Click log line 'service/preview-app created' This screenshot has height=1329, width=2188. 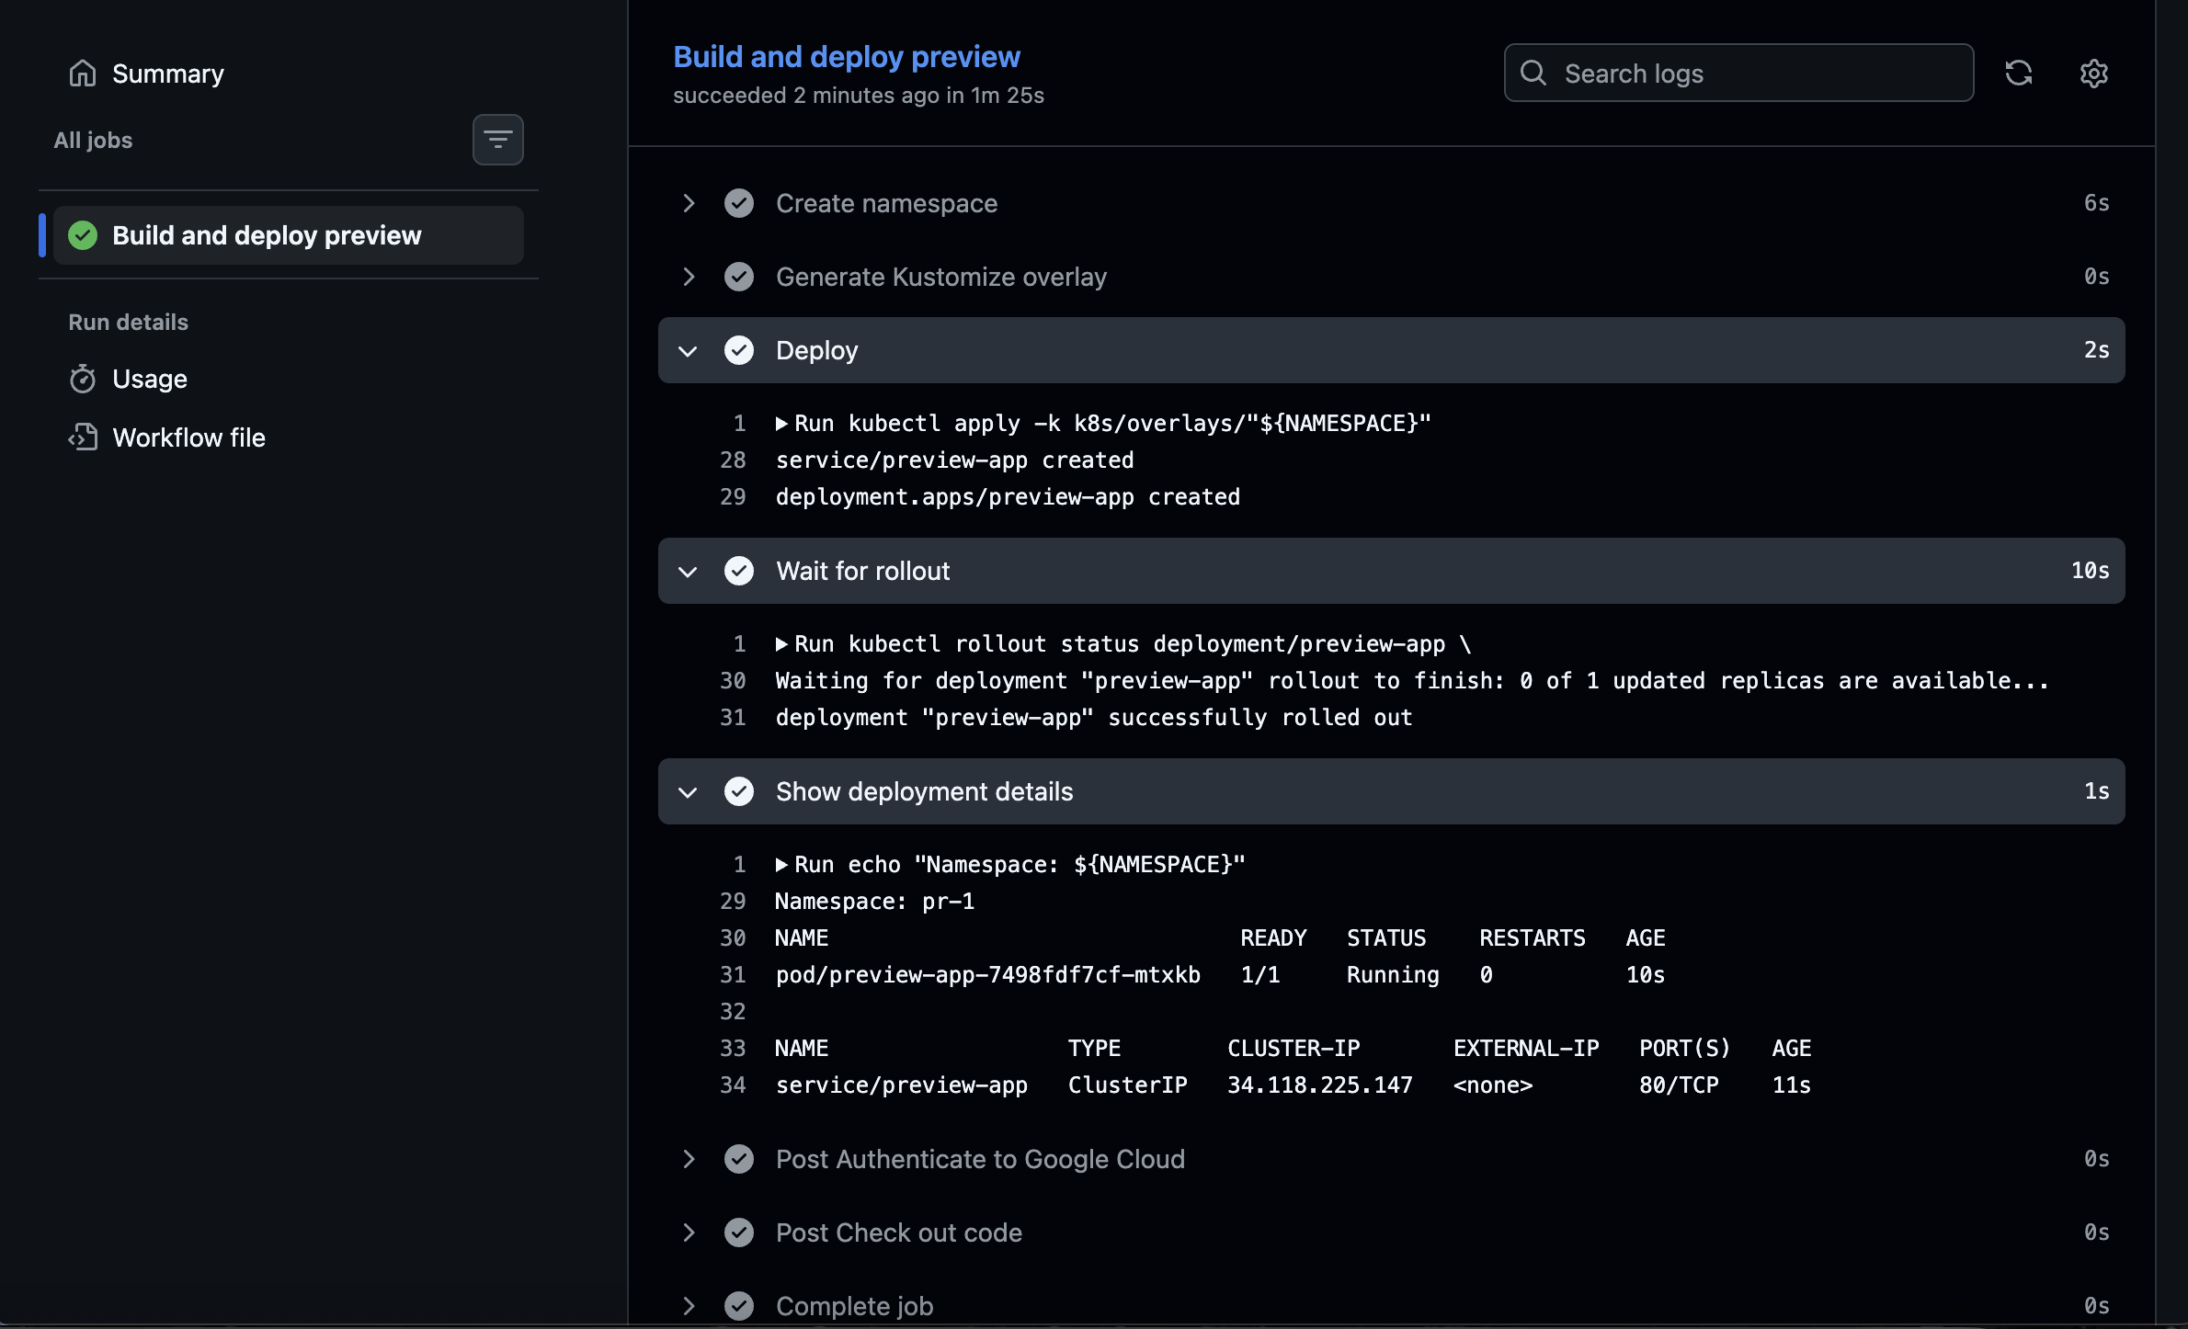954,460
